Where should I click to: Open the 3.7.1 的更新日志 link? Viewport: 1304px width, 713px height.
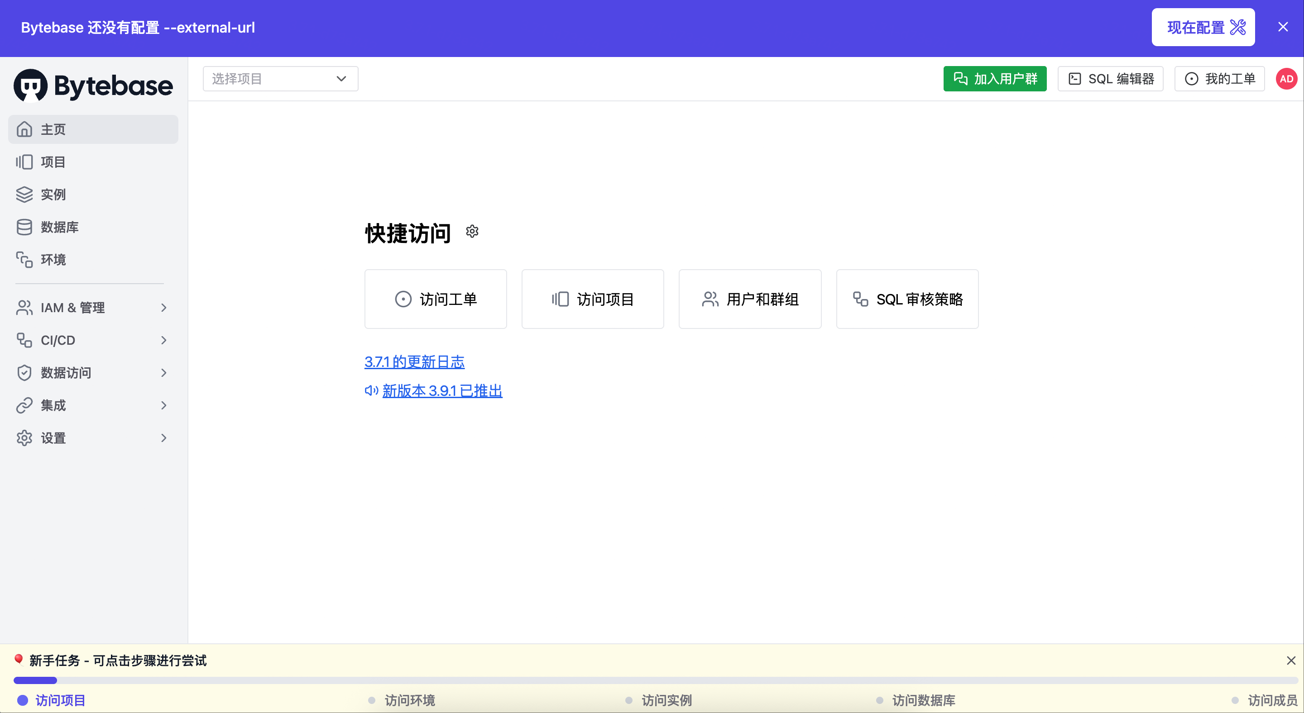coord(415,361)
